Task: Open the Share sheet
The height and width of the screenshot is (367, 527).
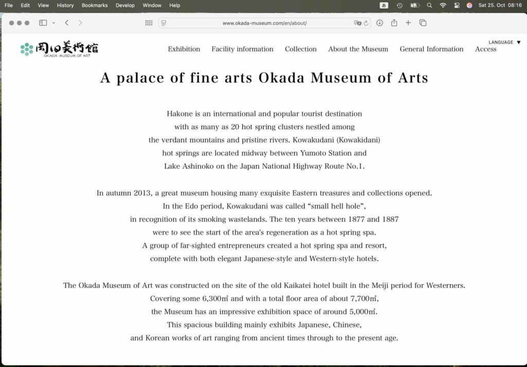Action: [x=394, y=23]
